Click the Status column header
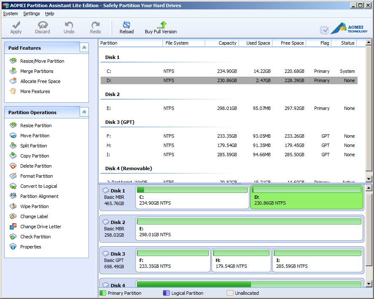Viewport: 374px width, 299px height. (x=344, y=43)
